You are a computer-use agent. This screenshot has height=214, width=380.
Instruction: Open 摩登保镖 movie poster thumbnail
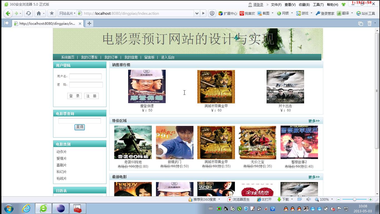[x=147, y=86]
